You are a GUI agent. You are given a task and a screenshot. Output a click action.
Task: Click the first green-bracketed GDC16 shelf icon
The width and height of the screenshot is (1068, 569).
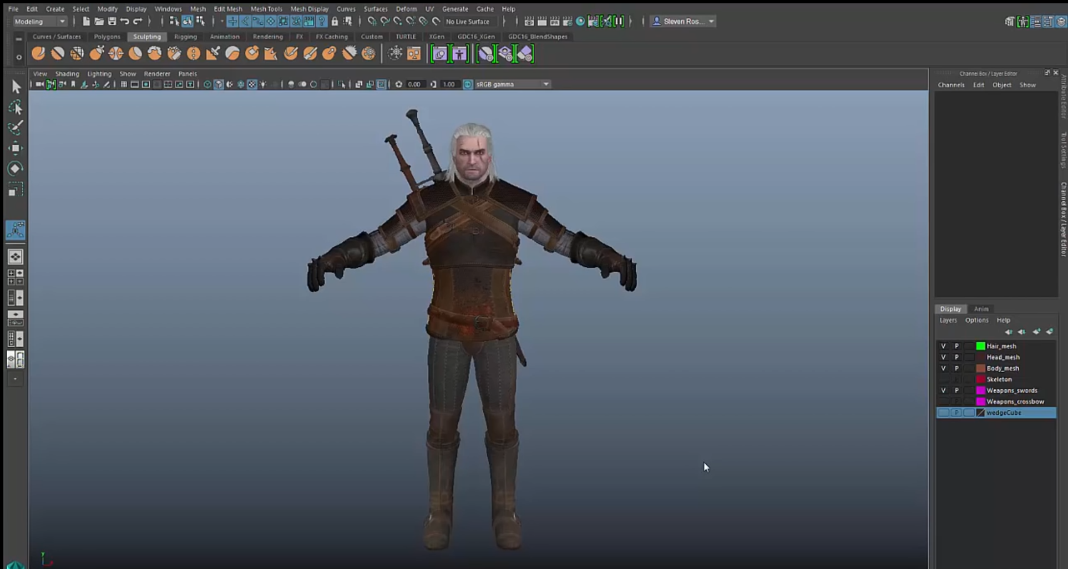(439, 54)
